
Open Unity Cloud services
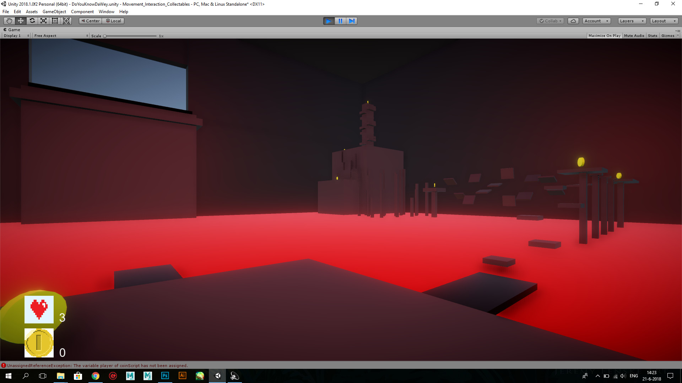tap(573, 21)
